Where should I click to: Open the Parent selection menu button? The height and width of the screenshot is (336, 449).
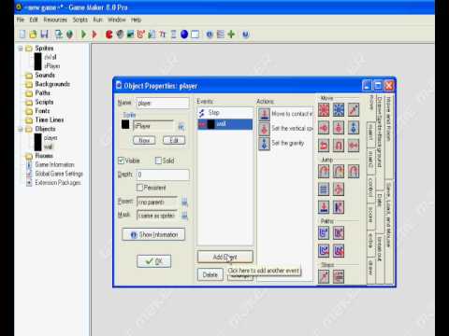coord(184,203)
